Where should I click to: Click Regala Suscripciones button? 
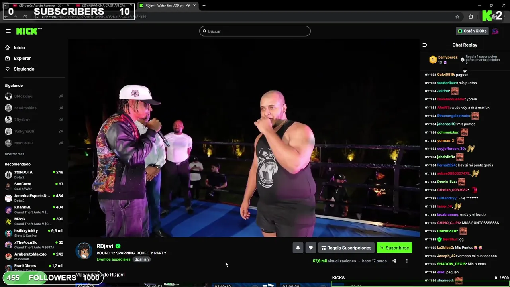tap(346, 248)
